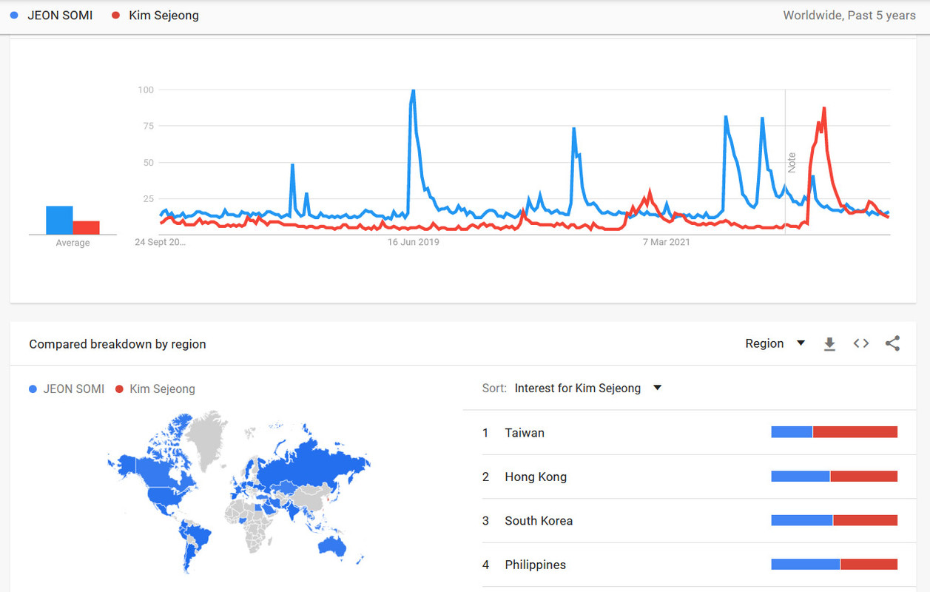Screen dimensions: 930x592
Task: Share the region breakdown
Action: coord(893,343)
